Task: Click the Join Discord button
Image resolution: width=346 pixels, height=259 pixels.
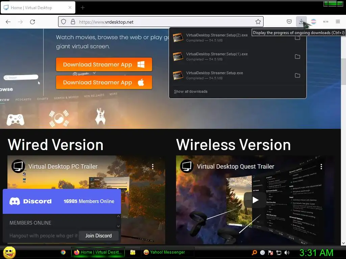Action: (x=98, y=236)
